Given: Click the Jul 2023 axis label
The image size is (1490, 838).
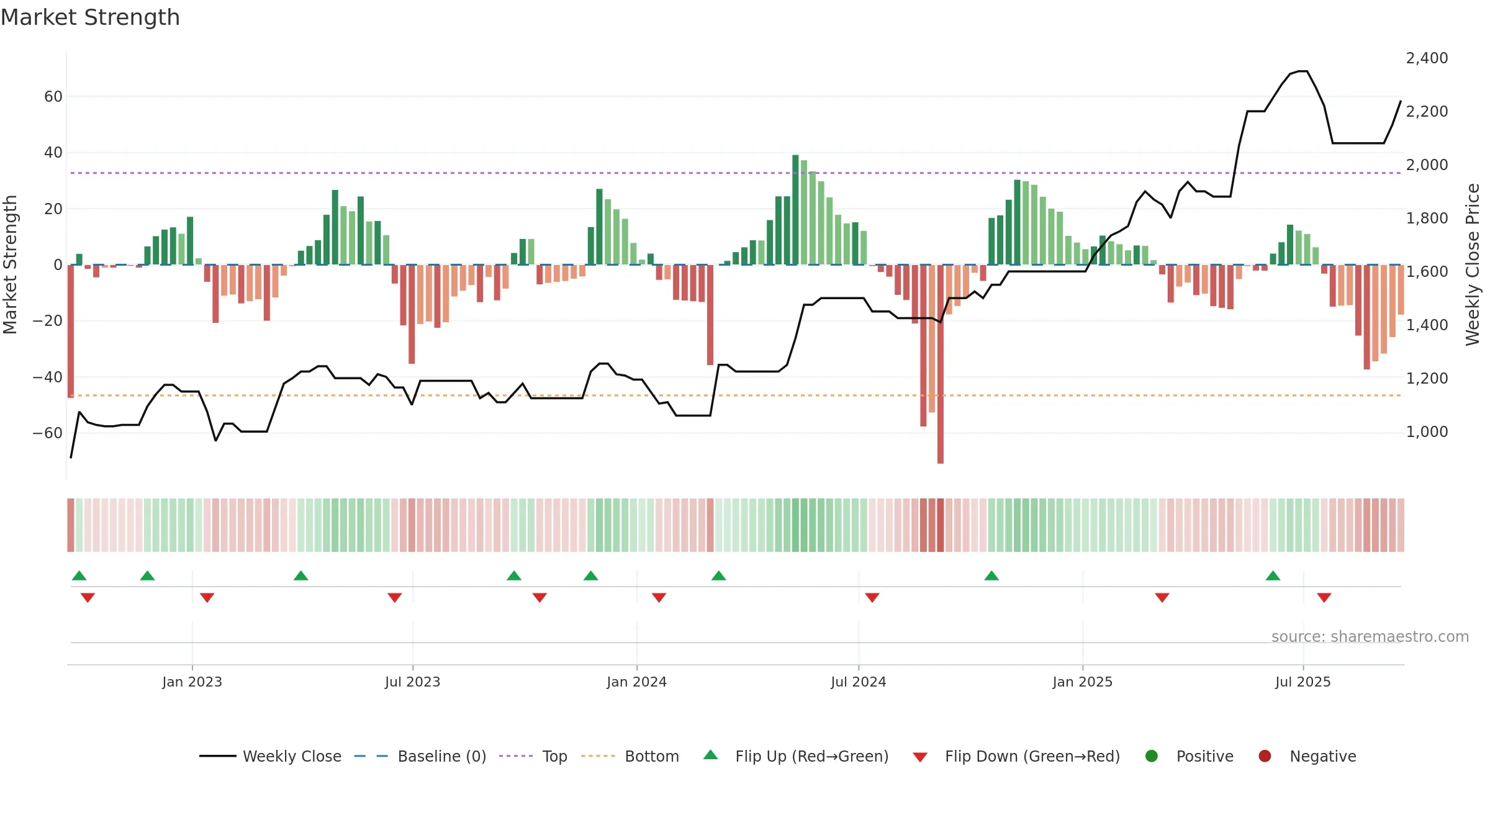Looking at the screenshot, I should 413,682.
